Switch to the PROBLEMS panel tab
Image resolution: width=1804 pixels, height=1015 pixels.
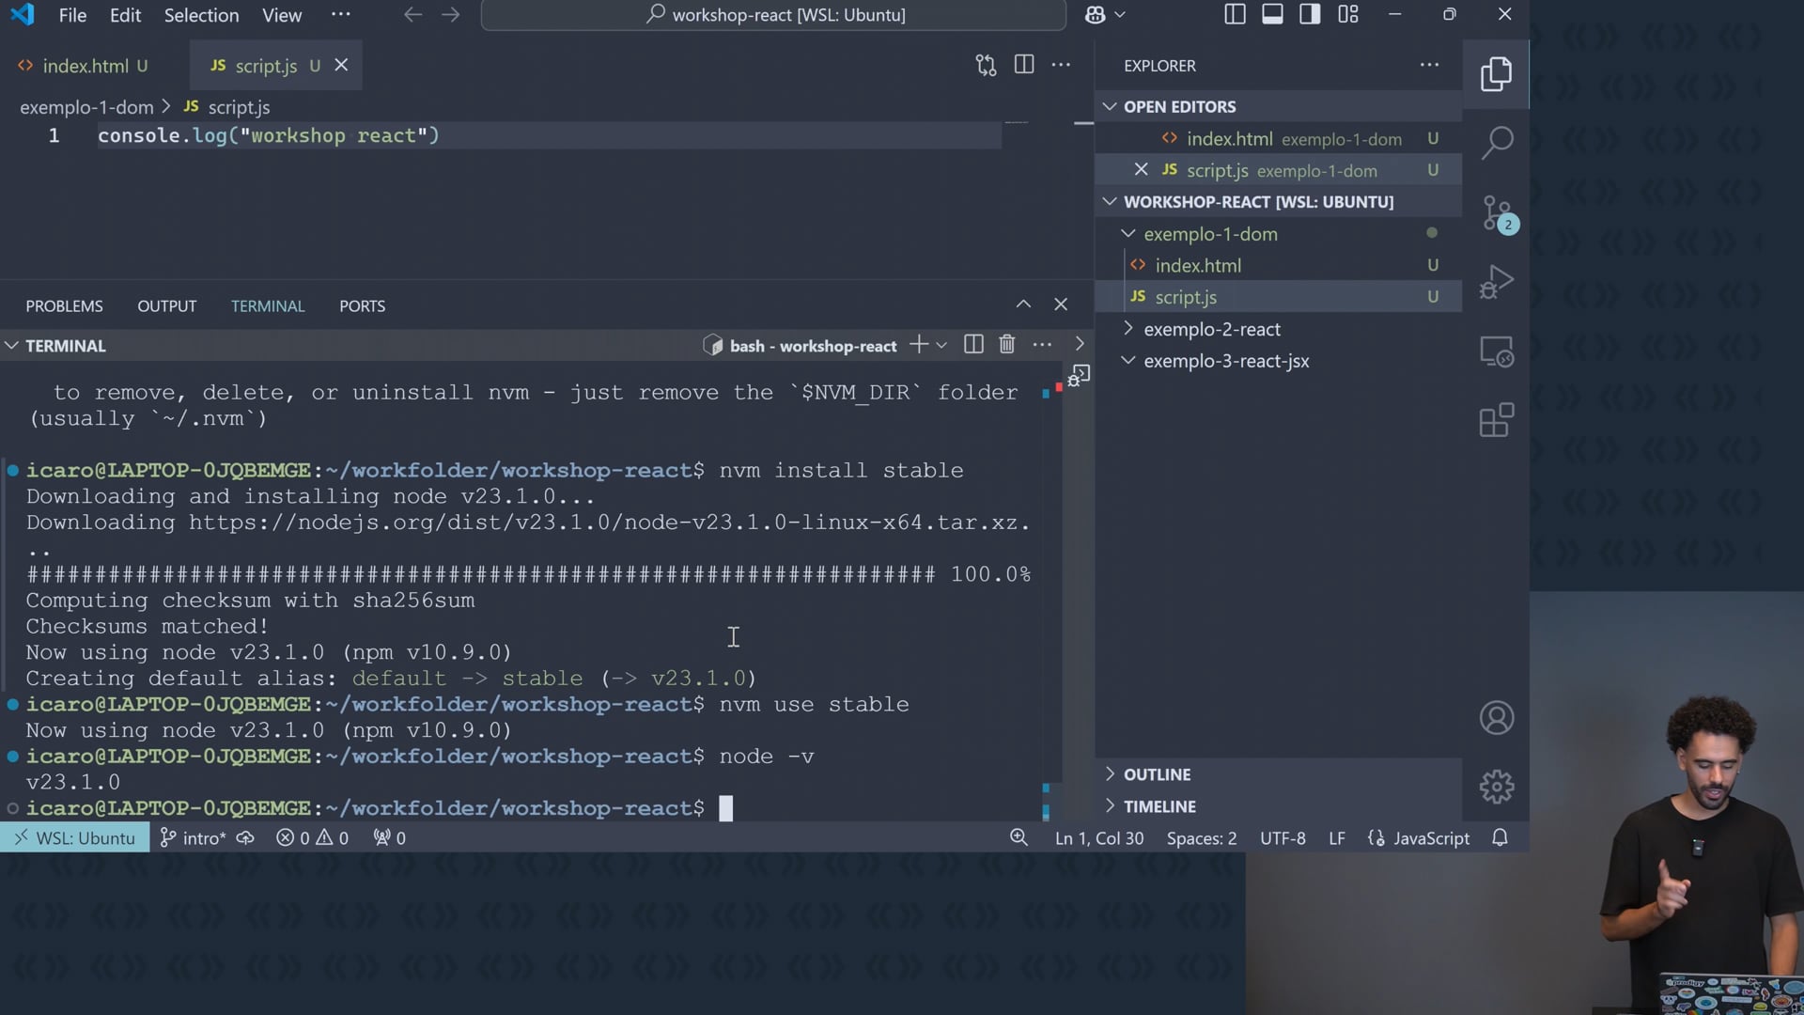(64, 306)
